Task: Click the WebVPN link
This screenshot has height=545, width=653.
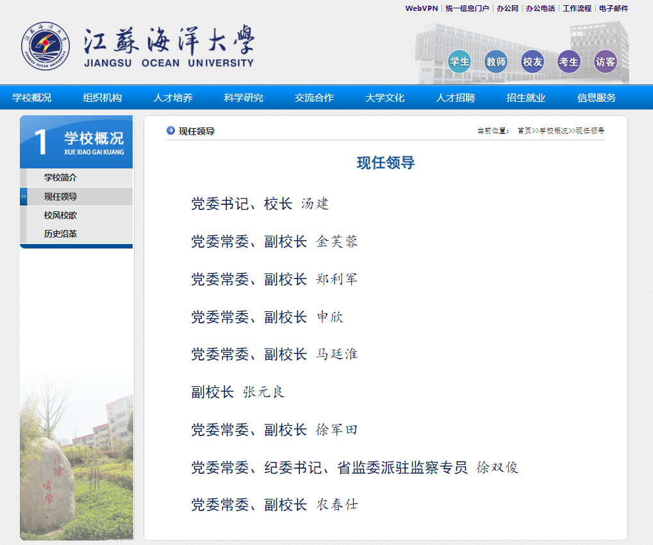Action: [421, 8]
